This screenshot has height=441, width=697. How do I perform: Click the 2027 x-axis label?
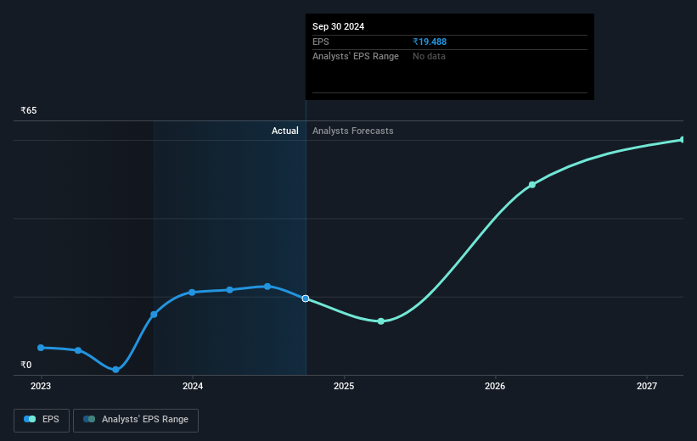tap(647, 387)
